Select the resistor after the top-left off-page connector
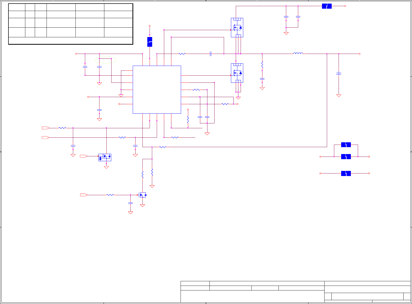 tap(62, 128)
